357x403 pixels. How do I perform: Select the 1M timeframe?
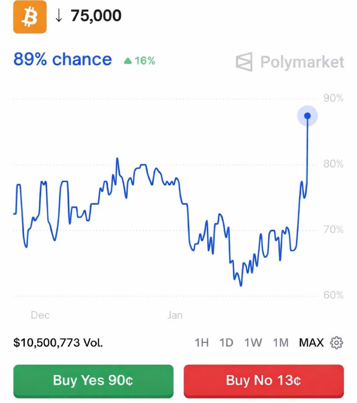pos(280,342)
